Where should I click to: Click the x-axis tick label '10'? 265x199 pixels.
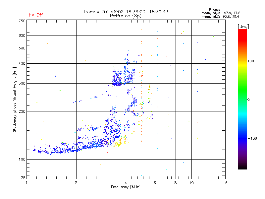(x=191, y=183)
